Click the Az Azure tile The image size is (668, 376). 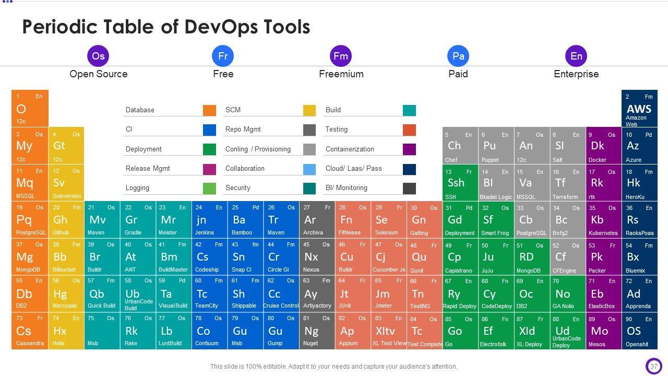(x=639, y=146)
